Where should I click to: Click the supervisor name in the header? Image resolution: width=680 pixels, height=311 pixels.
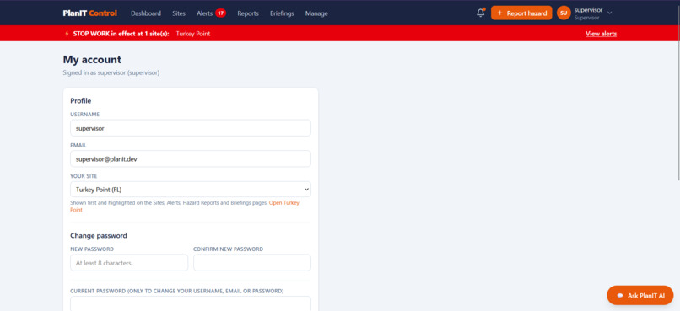tap(588, 10)
